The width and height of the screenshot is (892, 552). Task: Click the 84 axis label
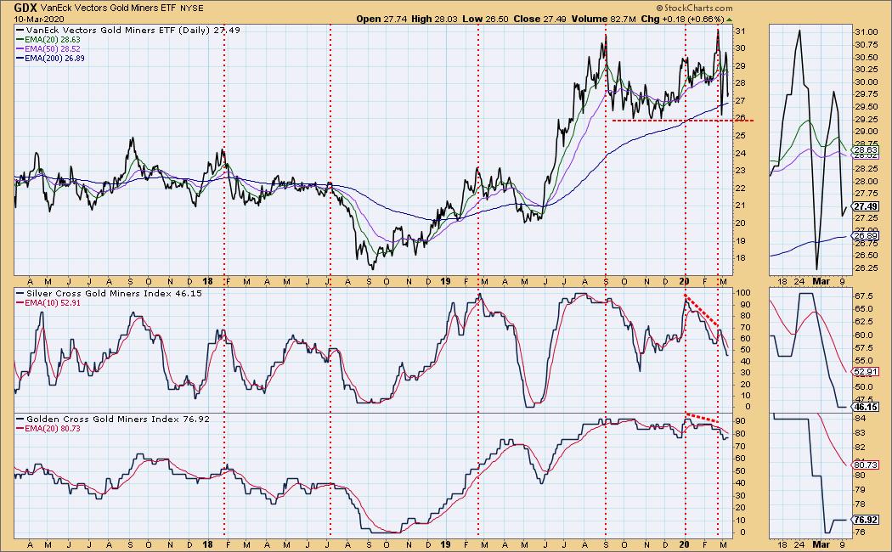coord(860,419)
